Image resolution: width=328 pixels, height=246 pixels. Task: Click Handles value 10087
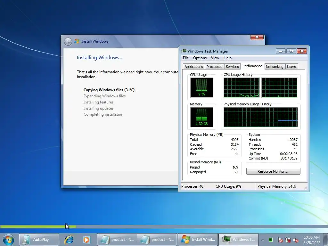point(293,140)
